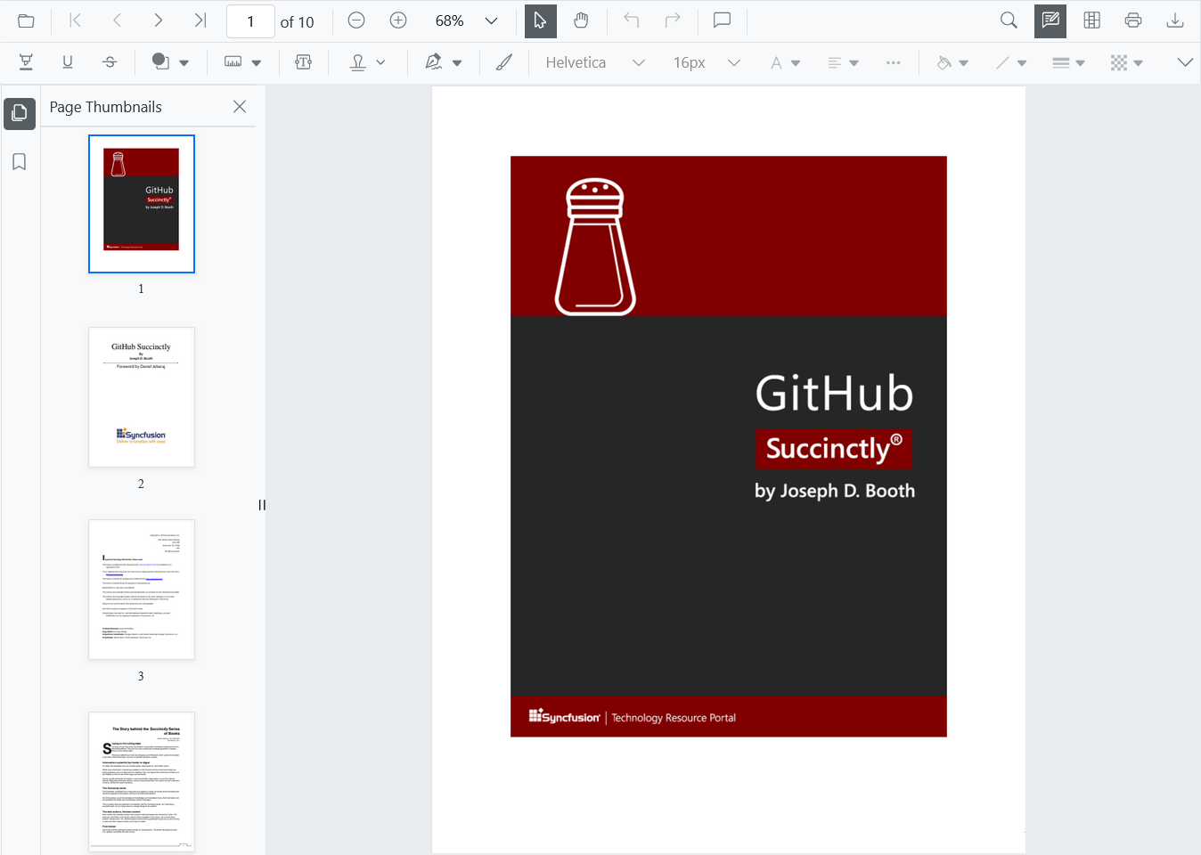Go to the previous page
Viewport: 1201px width, 855px height.
coord(117,20)
